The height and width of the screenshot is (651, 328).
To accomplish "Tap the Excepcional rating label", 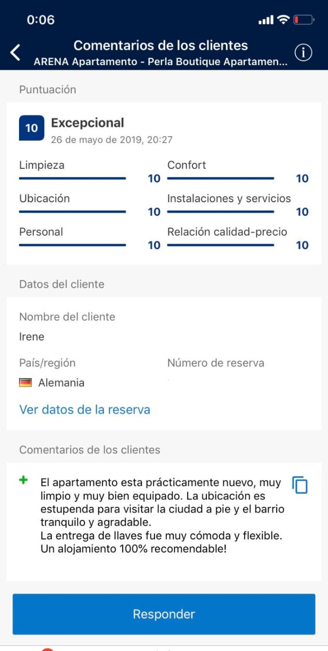I will (x=87, y=123).
